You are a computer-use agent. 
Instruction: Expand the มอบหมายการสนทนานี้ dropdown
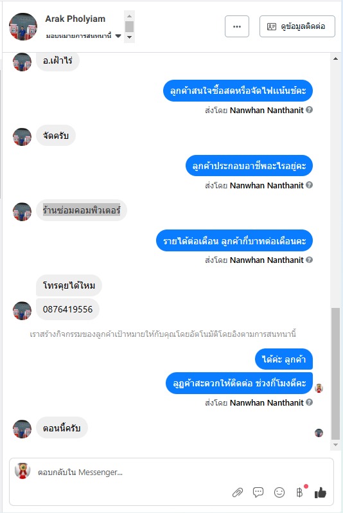pos(118,35)
